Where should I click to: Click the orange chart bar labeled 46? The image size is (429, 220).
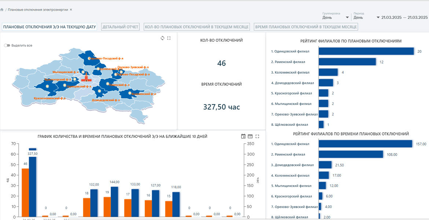pos(25,192)
